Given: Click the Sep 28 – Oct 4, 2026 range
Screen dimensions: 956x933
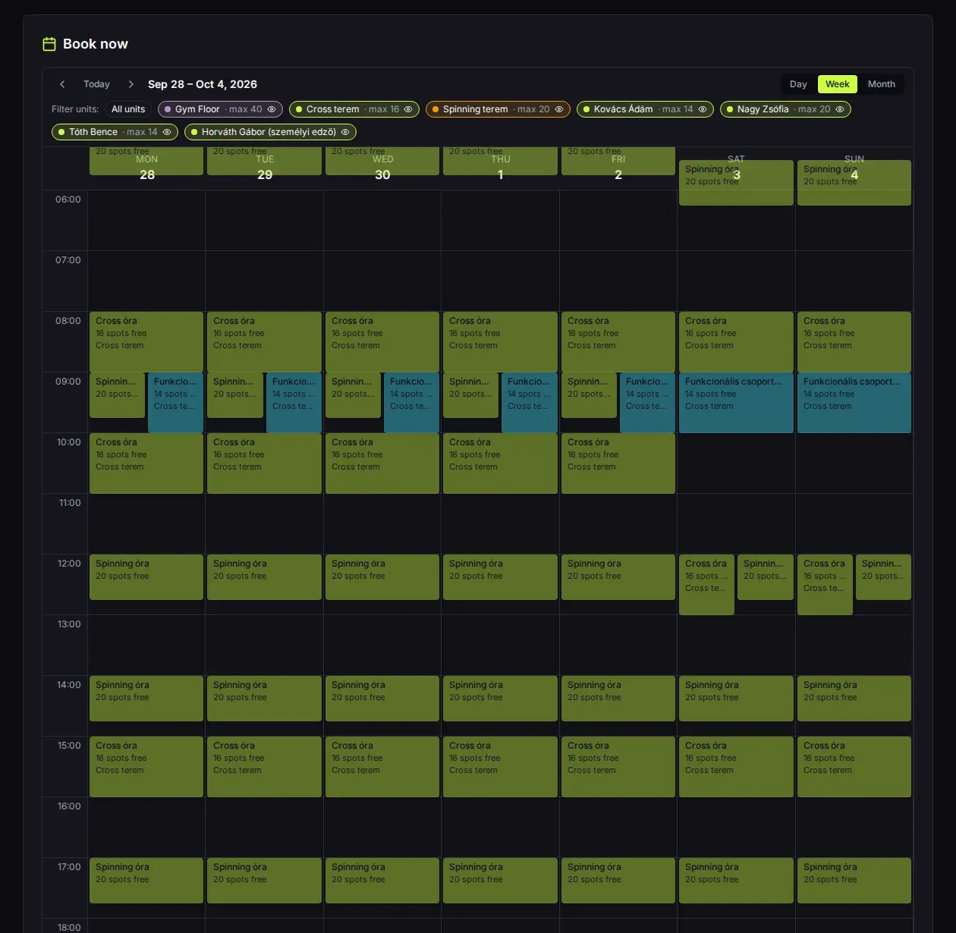Looking at the screenshot, I should [x=203, y=84].
